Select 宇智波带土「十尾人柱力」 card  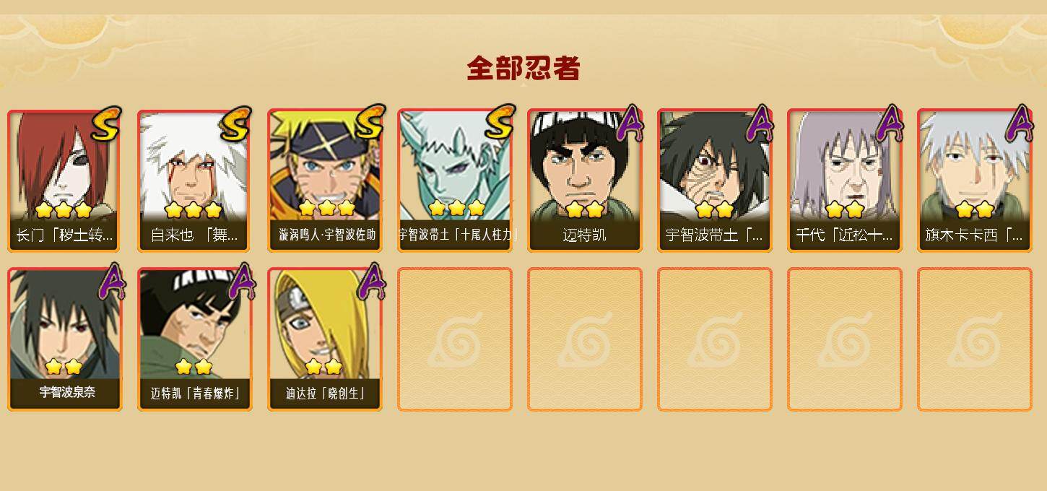coord(455,181)
